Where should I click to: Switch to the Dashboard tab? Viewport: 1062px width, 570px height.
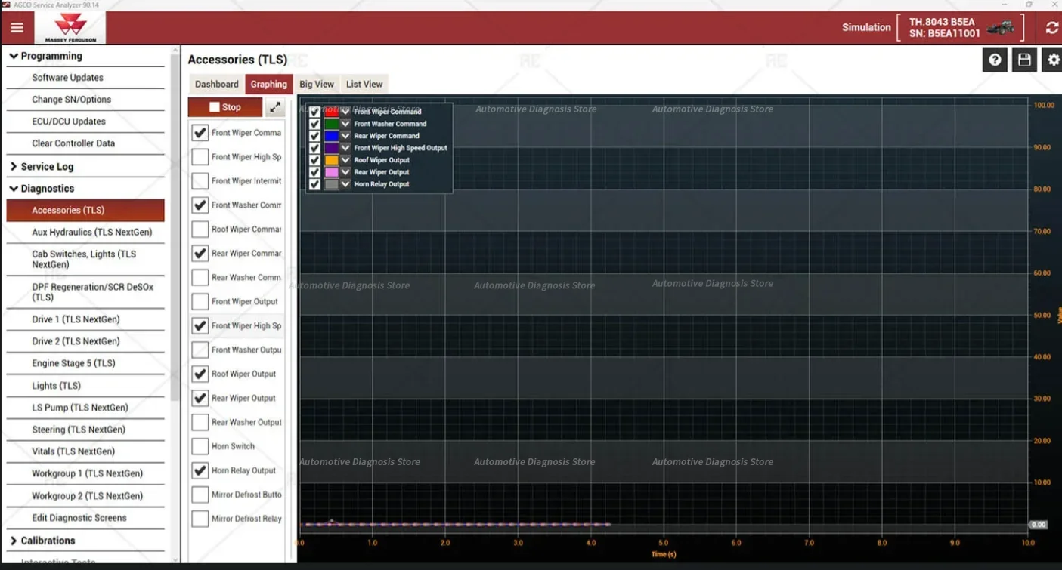coord(216,85)
